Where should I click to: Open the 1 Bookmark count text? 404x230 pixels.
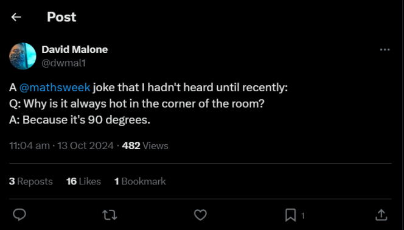(140, 181)
